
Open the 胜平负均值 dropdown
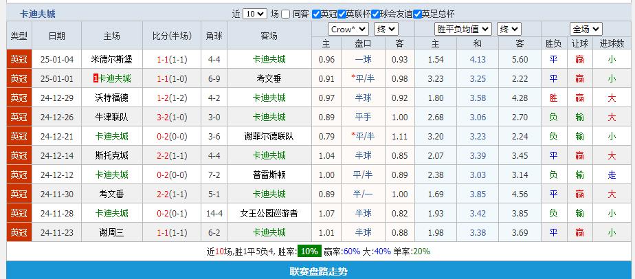pyautogui.click(x=463, y=29)
